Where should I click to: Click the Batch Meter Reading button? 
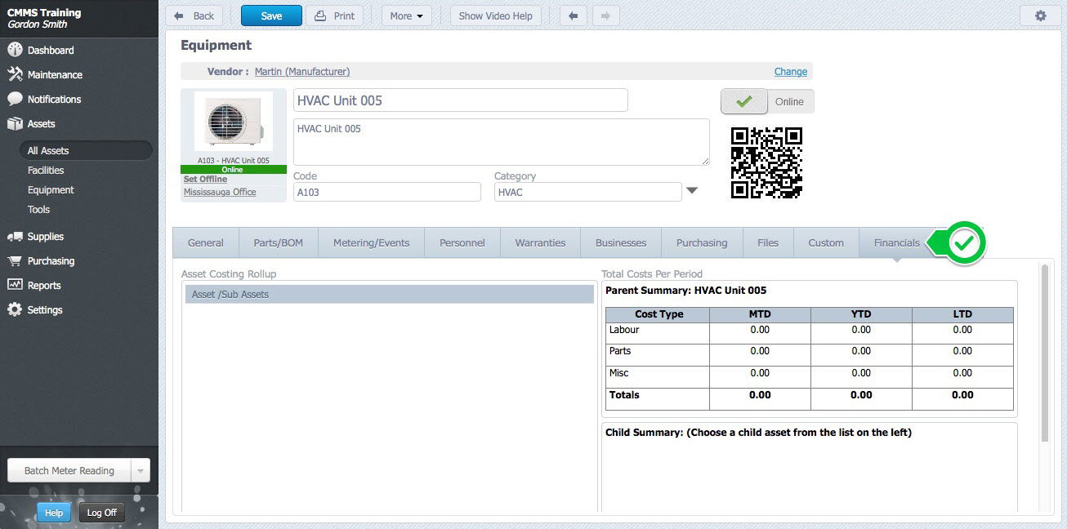(69, 470)
